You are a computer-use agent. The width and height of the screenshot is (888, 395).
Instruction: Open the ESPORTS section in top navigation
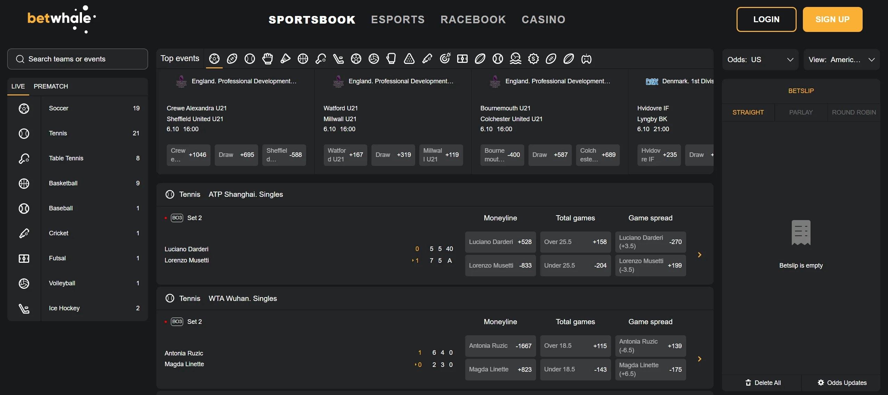(398, 19)
